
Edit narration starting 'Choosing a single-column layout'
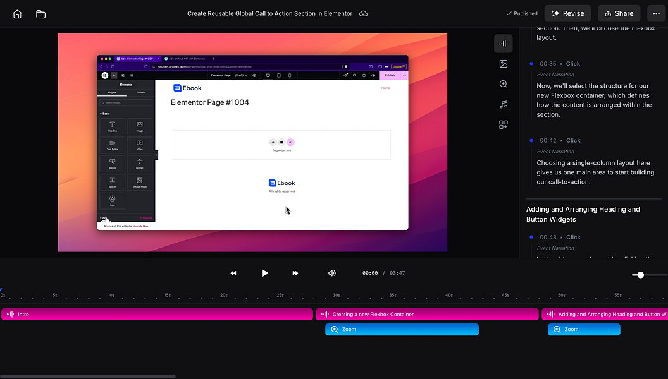[x=595, y=172]
